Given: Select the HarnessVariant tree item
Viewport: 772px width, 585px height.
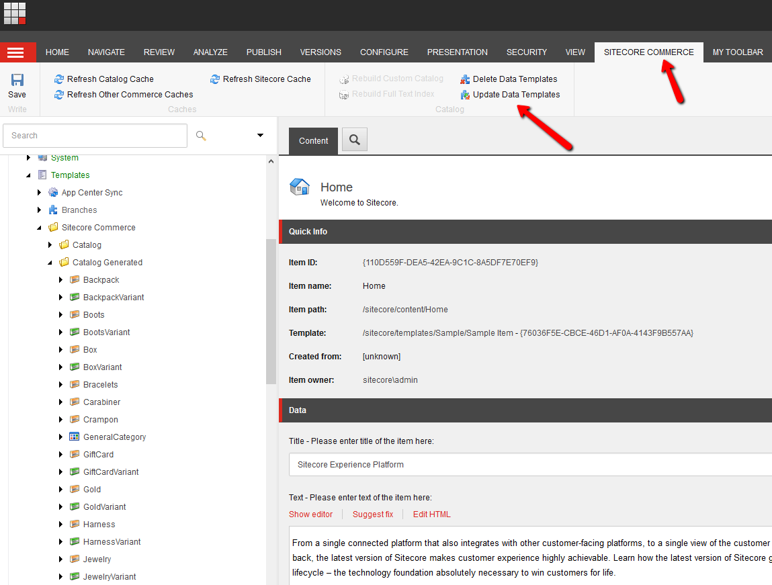Looking at the screenshot, I should pos(112,542).
